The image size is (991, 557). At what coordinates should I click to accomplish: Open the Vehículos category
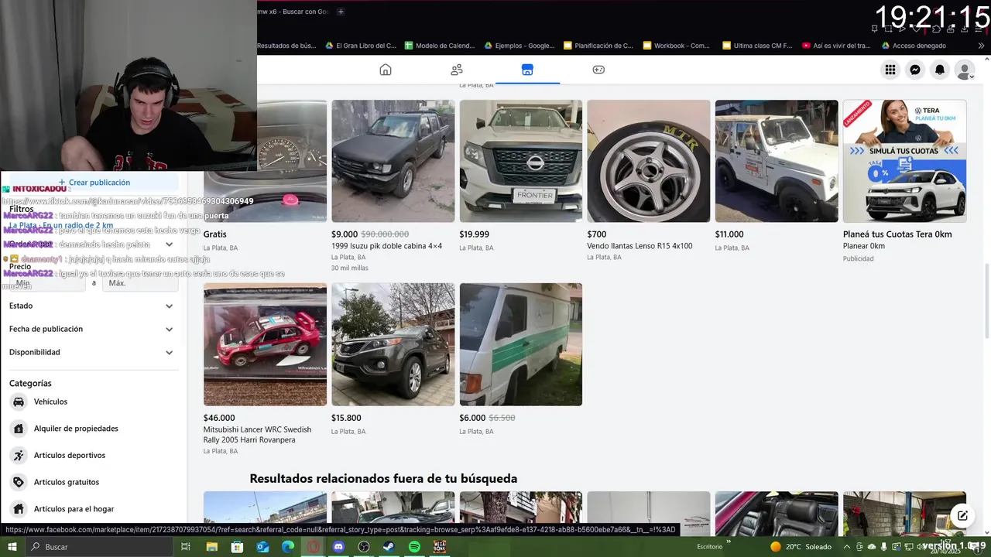[x=93, y=402]
